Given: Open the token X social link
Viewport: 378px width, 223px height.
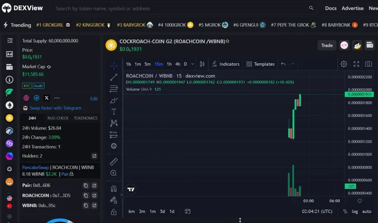Looking at the screenshot, I should point(47,98).
